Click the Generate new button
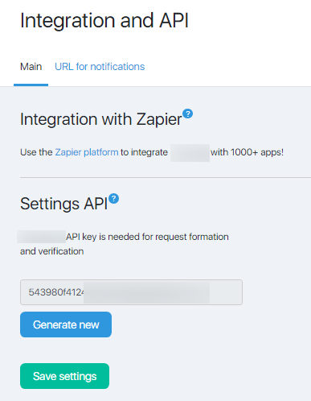This screenshot has width=311, height=401. tap(66, 325)
